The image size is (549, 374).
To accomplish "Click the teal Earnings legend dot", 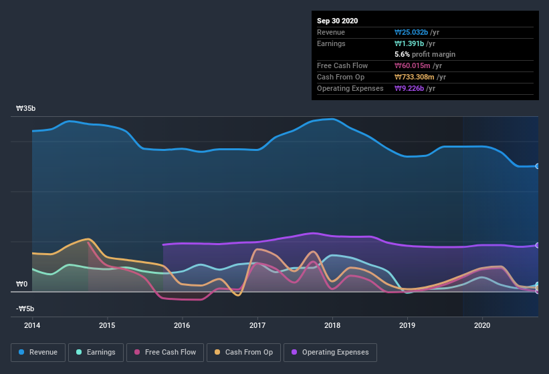I will tap(79, 352).
